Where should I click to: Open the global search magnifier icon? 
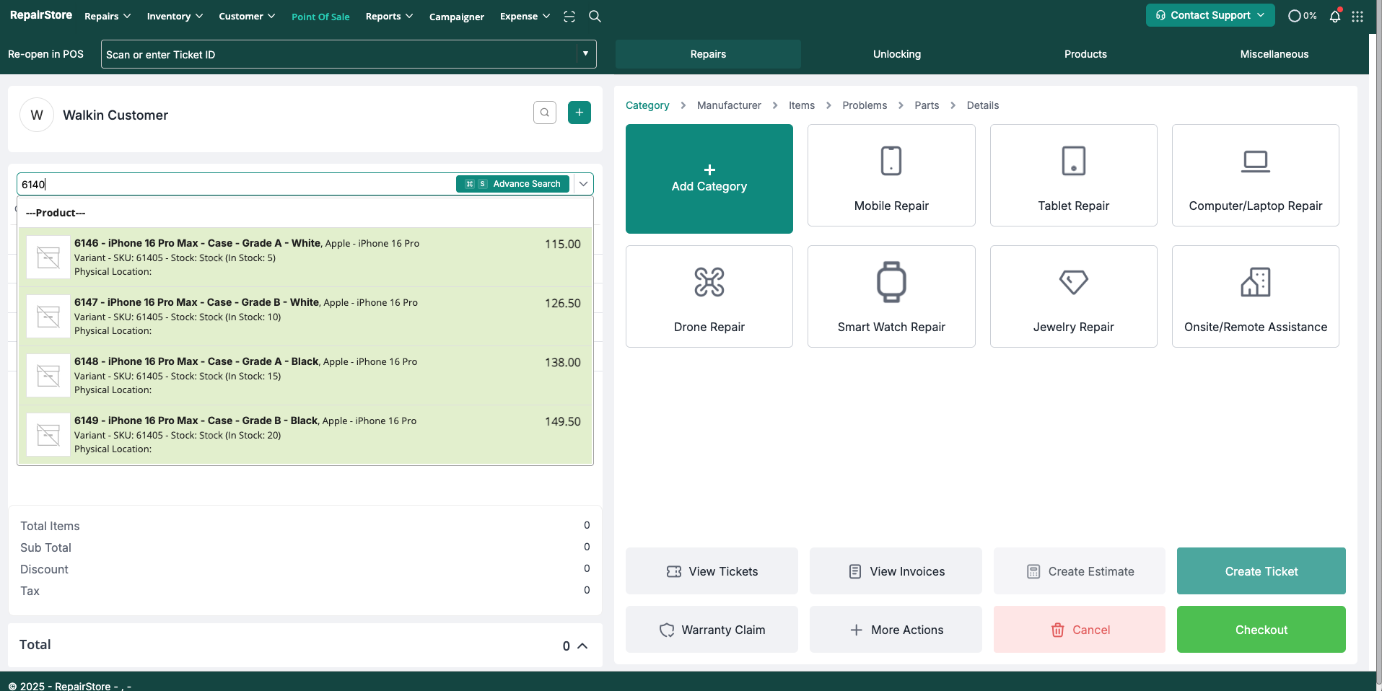tap(595, 16)
